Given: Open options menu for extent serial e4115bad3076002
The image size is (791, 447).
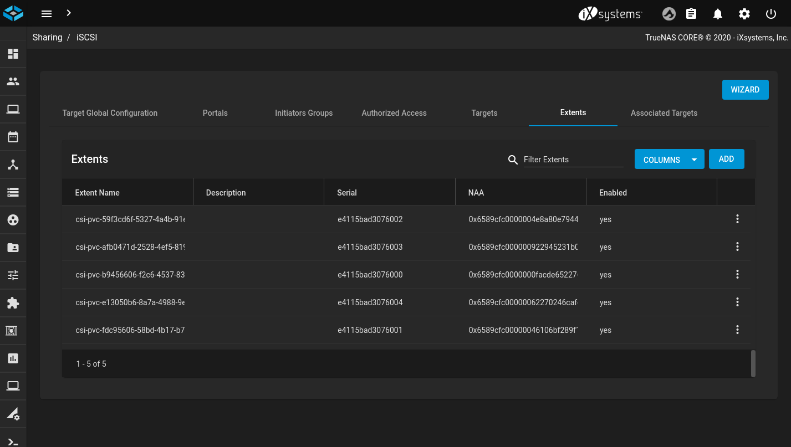Looking at the screenshot, I should coord(737,219).
